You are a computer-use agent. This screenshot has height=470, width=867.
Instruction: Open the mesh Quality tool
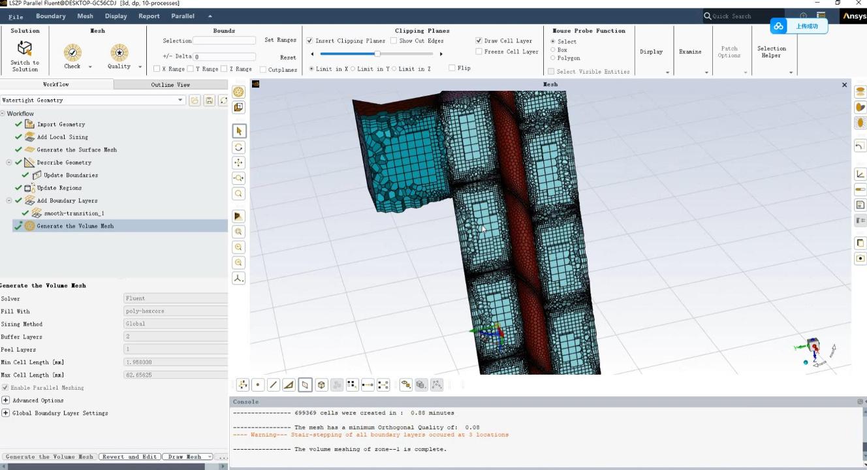[x=119, y=53]
